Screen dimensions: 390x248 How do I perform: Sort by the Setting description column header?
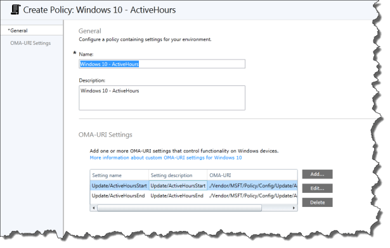(178, 175)
